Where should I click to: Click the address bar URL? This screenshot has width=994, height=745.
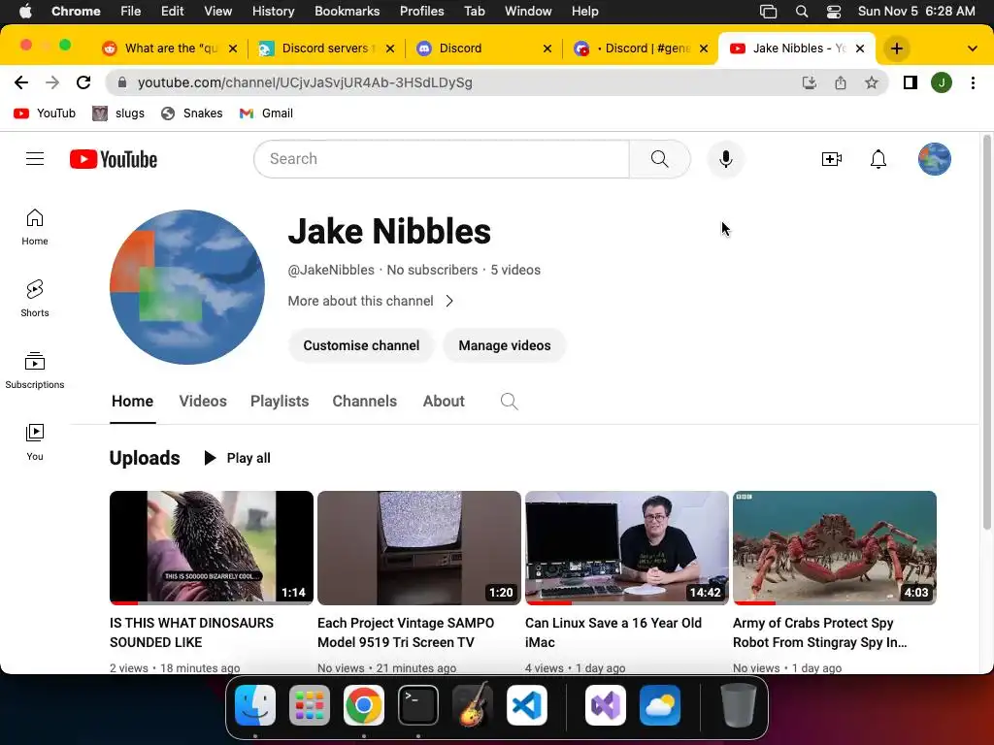(305, 82)
